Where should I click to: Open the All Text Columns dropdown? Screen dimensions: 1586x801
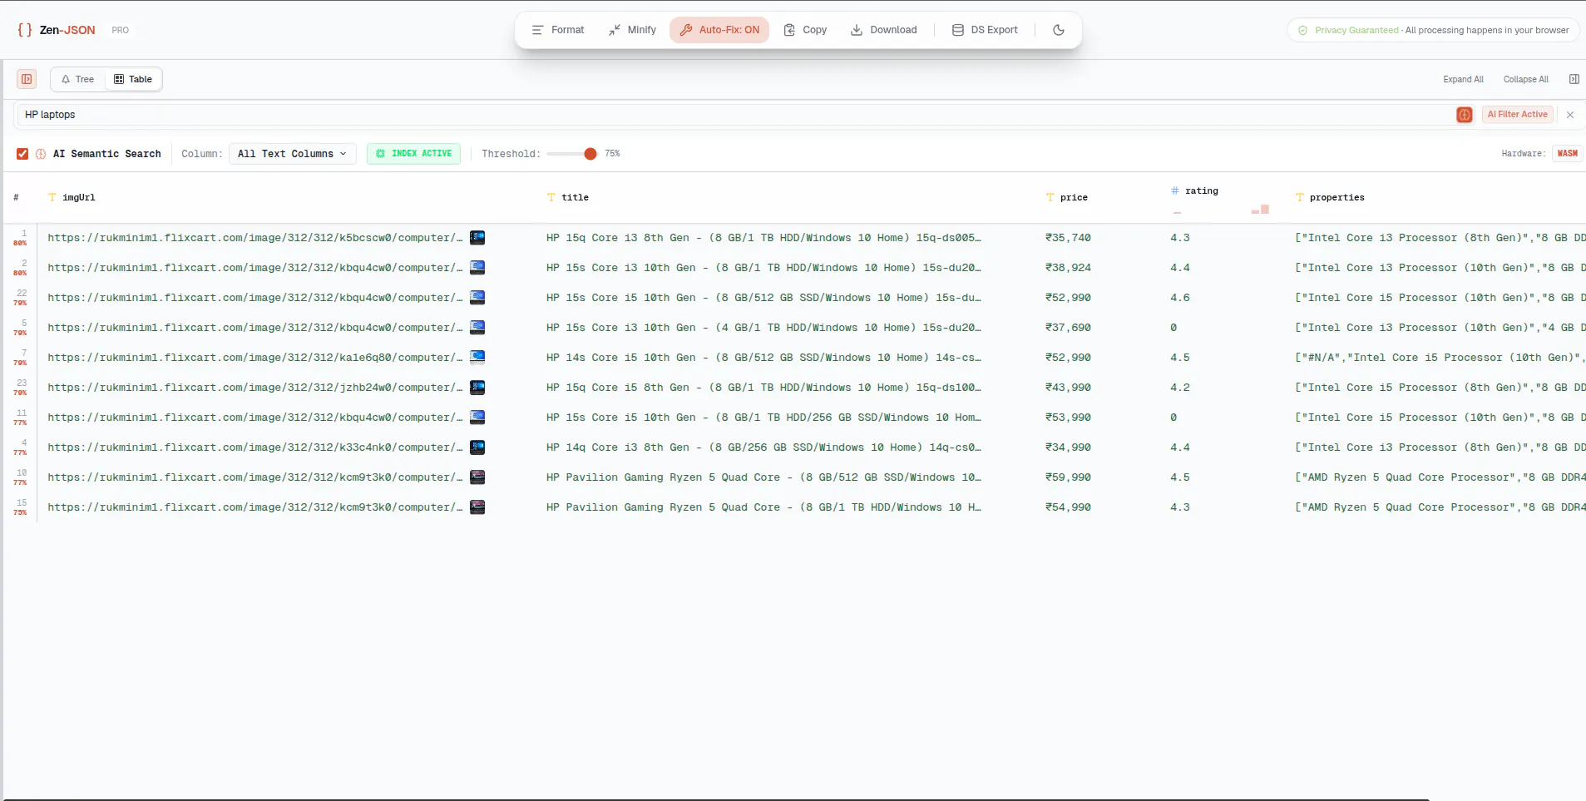(x=293, y=154)
